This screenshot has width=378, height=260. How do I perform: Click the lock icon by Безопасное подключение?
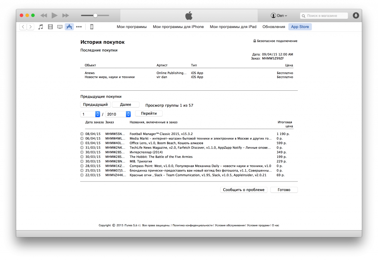pyautogui.click(x=255, y=41)
